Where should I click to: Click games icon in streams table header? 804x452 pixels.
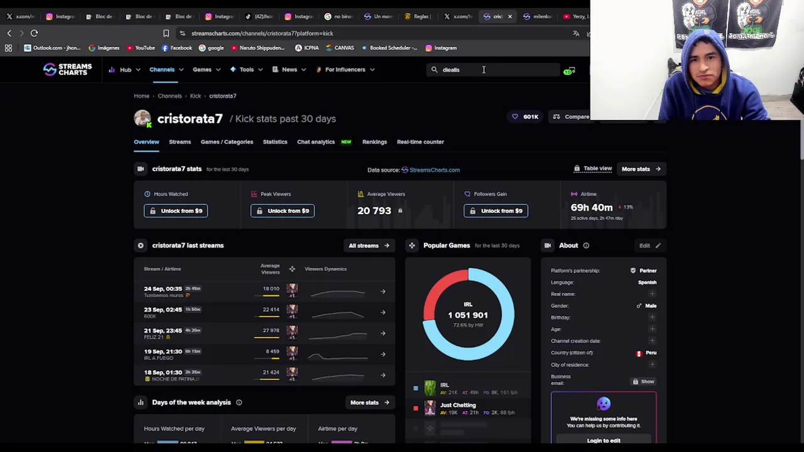point(292,269)
